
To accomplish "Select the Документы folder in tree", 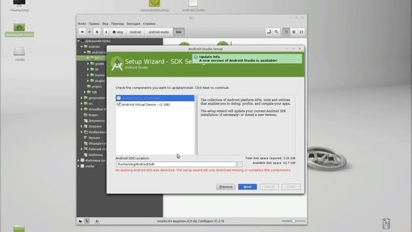I will [x=95, y=121].
